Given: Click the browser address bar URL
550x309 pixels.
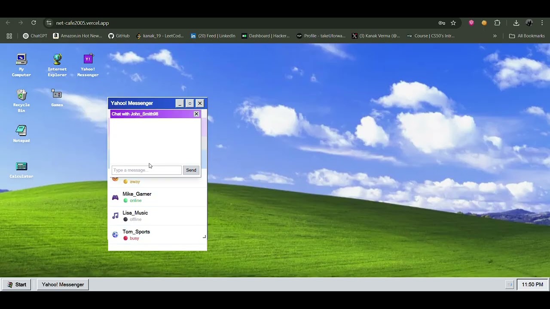Looking at the screenshot, I should click(82, 23).
